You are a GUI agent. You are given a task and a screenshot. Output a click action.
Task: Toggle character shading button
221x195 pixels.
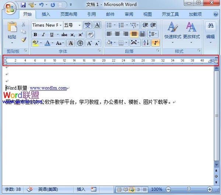[x=71, y=43]
